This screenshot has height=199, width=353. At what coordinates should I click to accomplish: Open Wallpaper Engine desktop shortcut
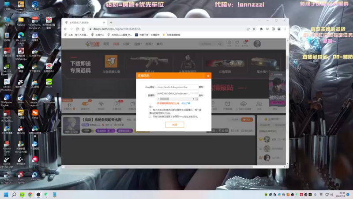pyautogui.click(x=7, y=100)
